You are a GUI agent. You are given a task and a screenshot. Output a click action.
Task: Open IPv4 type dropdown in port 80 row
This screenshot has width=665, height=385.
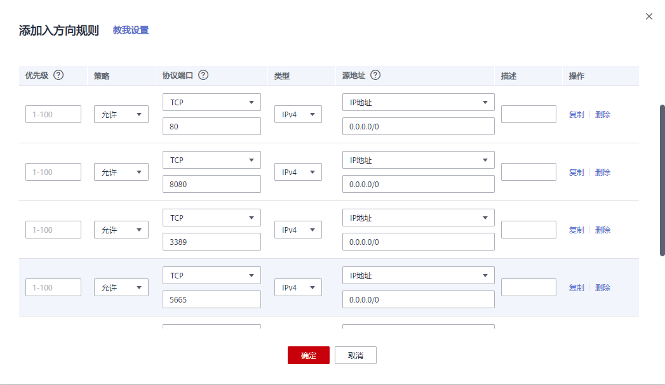coord(298,114)
